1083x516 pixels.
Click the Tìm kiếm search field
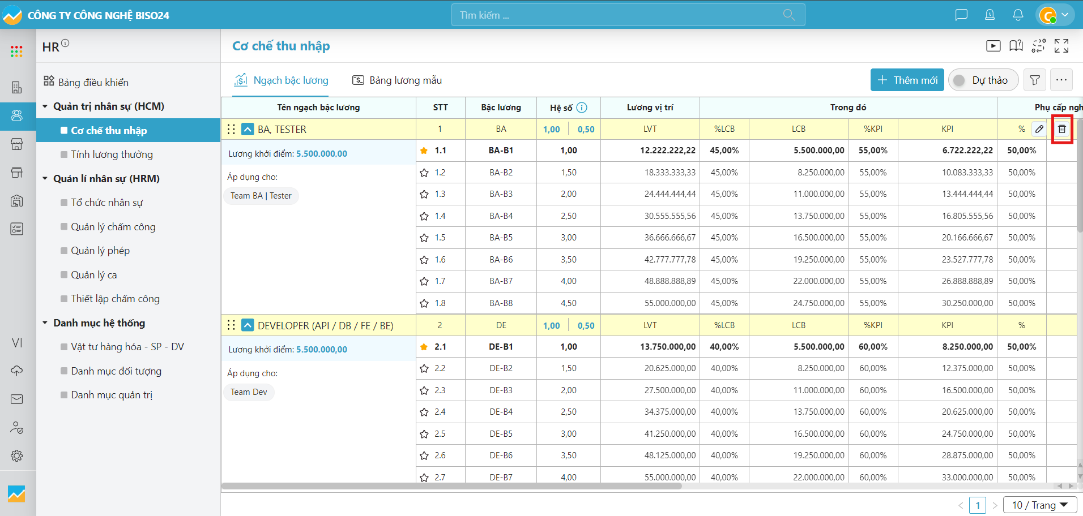(x=620, y=15)
